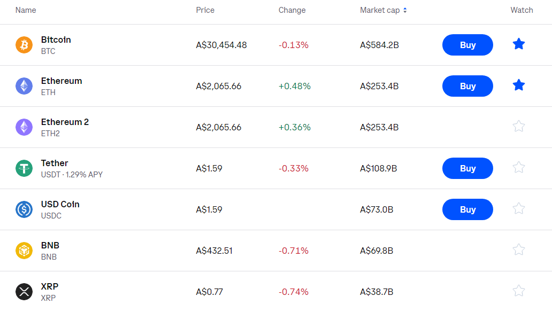The height and width of the screenshot is (312, 552).
Task: Click Buy for USD Coin
Action: 467,209
